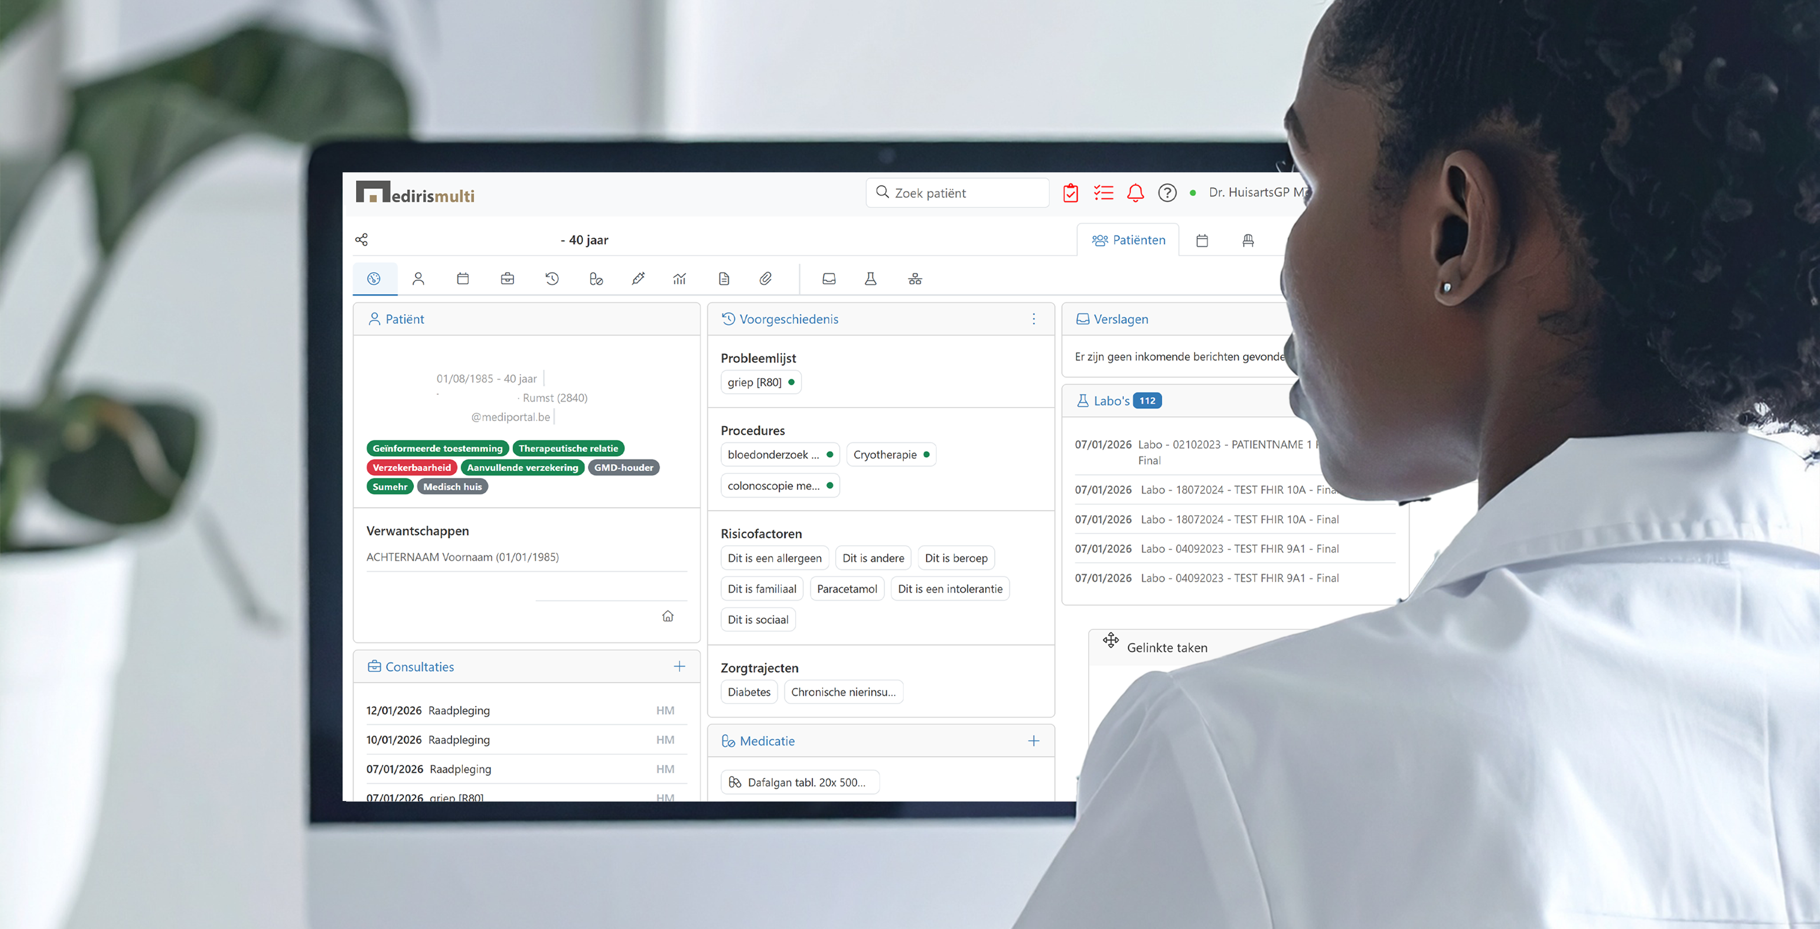This screenshot has height=929, width=1820.
Task: Select the Dit is sociaal chip
Action: [758, 620]
